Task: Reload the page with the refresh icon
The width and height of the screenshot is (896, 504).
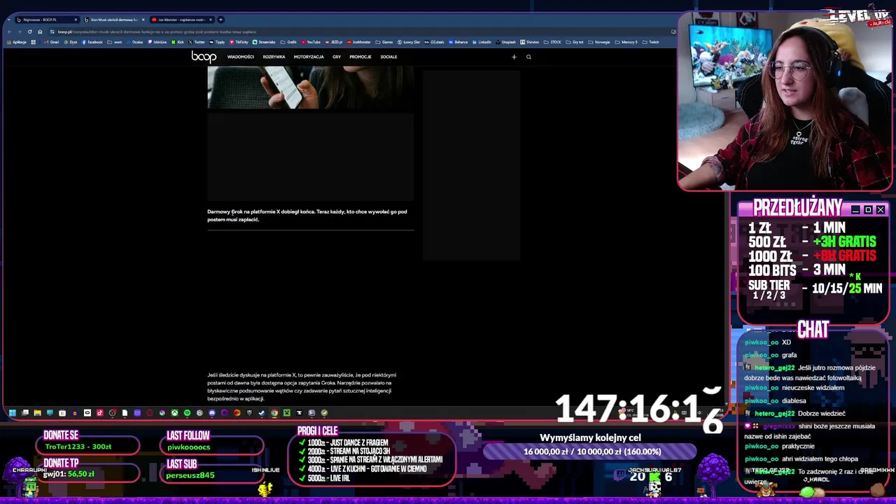Action: pyautogui.click(x=29, y=31)
